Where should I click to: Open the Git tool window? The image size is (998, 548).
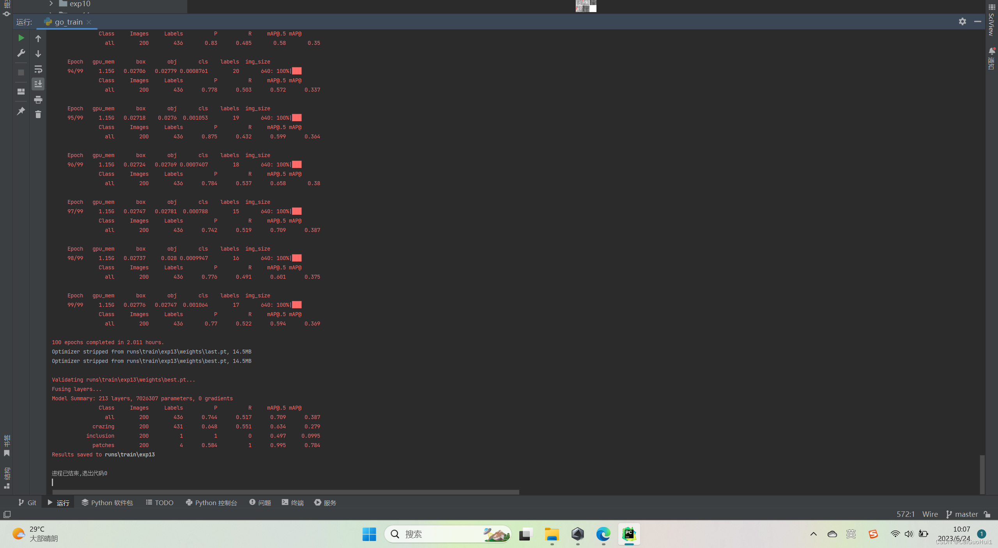pyautogui.click(x=27, y=502)
